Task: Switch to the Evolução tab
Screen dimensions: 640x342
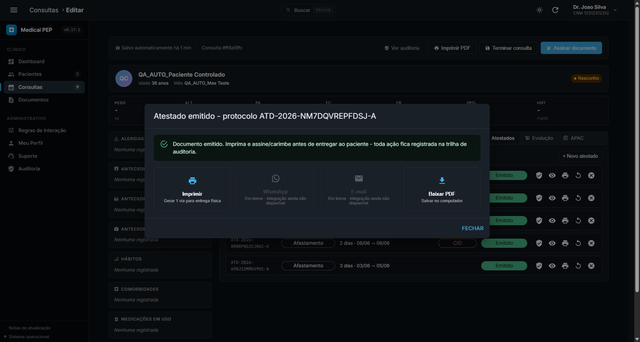Action: pyautogui.click(x=539, y=138)
